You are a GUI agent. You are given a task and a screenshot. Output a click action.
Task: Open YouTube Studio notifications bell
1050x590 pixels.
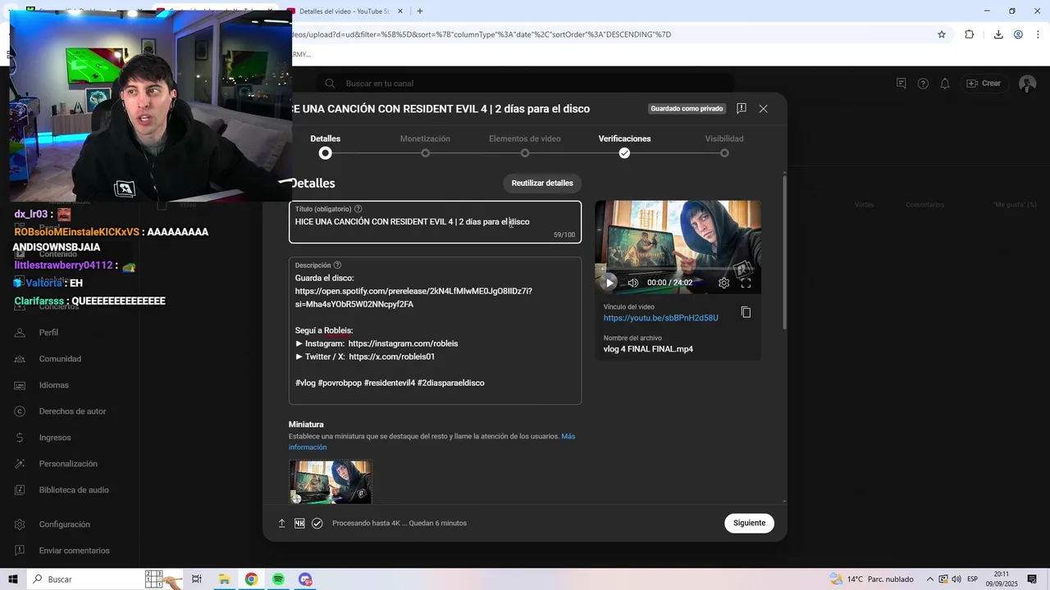coord(945,84)
